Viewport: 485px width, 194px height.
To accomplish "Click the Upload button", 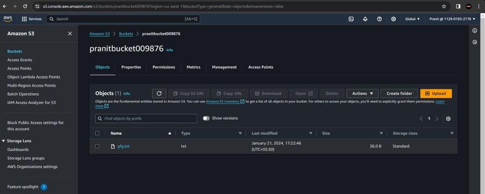I will coord(436,93).
